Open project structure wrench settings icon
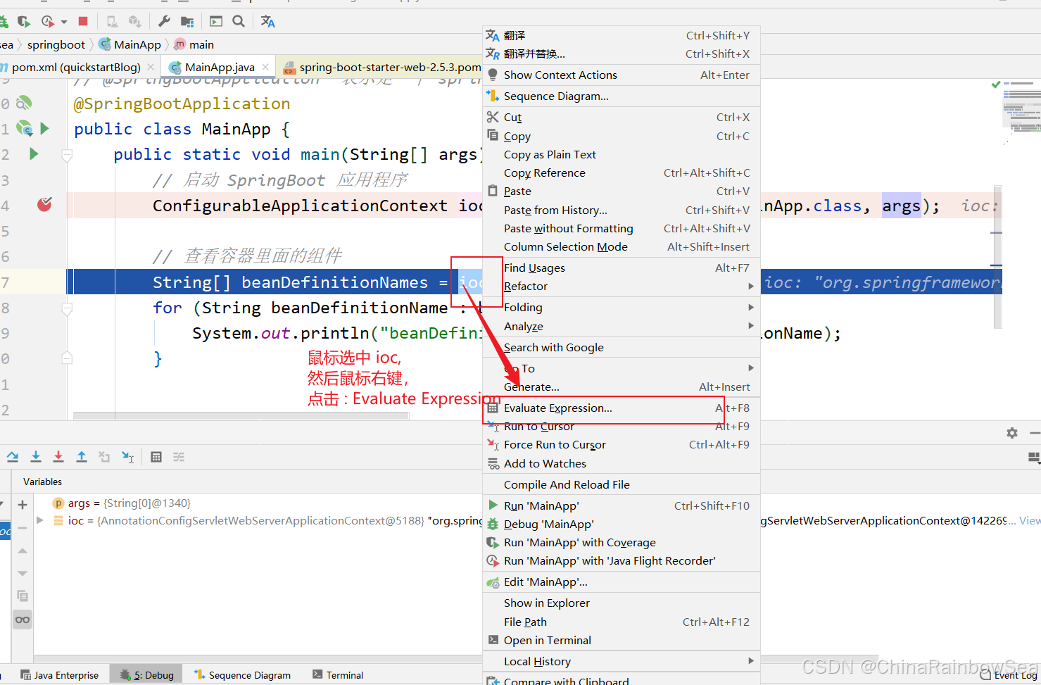This screenshot has height=685, width=1041. point(164,21)
